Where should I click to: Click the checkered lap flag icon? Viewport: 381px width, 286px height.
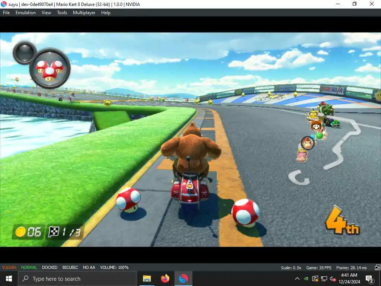click(54, 232)
